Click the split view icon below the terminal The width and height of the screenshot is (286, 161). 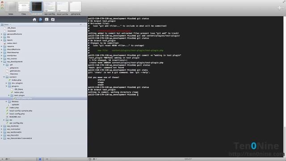pos(90,159)
